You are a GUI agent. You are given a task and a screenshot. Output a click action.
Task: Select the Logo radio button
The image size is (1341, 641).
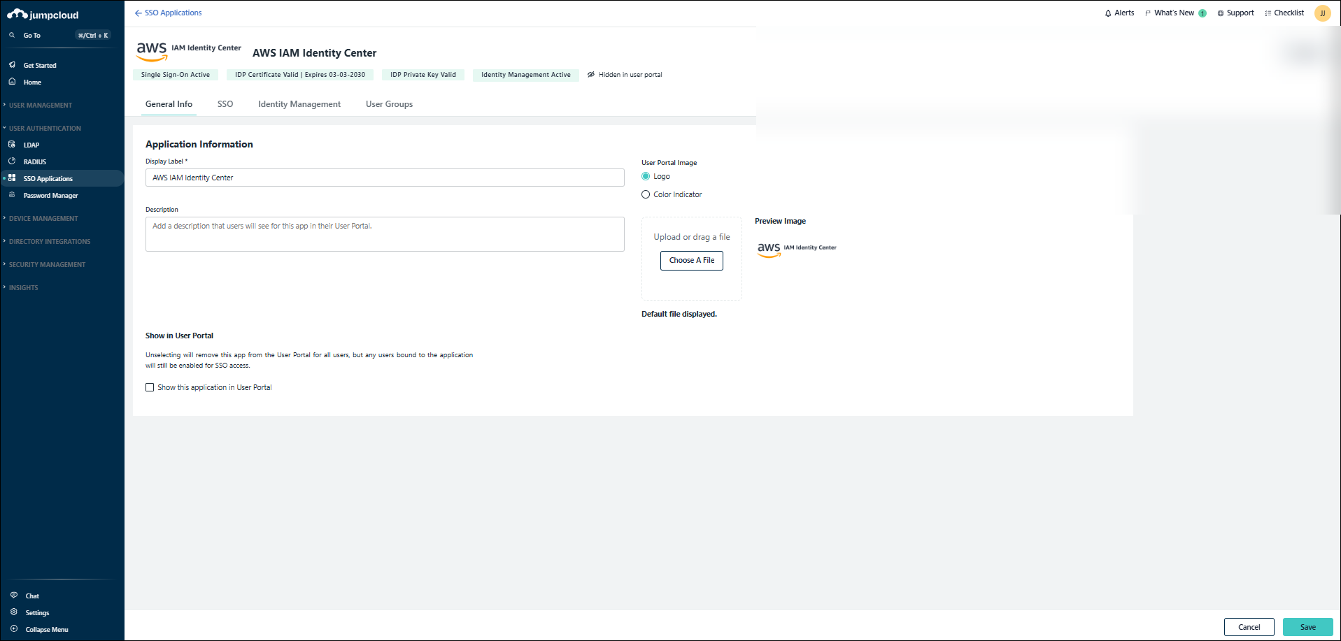(646, 176)
